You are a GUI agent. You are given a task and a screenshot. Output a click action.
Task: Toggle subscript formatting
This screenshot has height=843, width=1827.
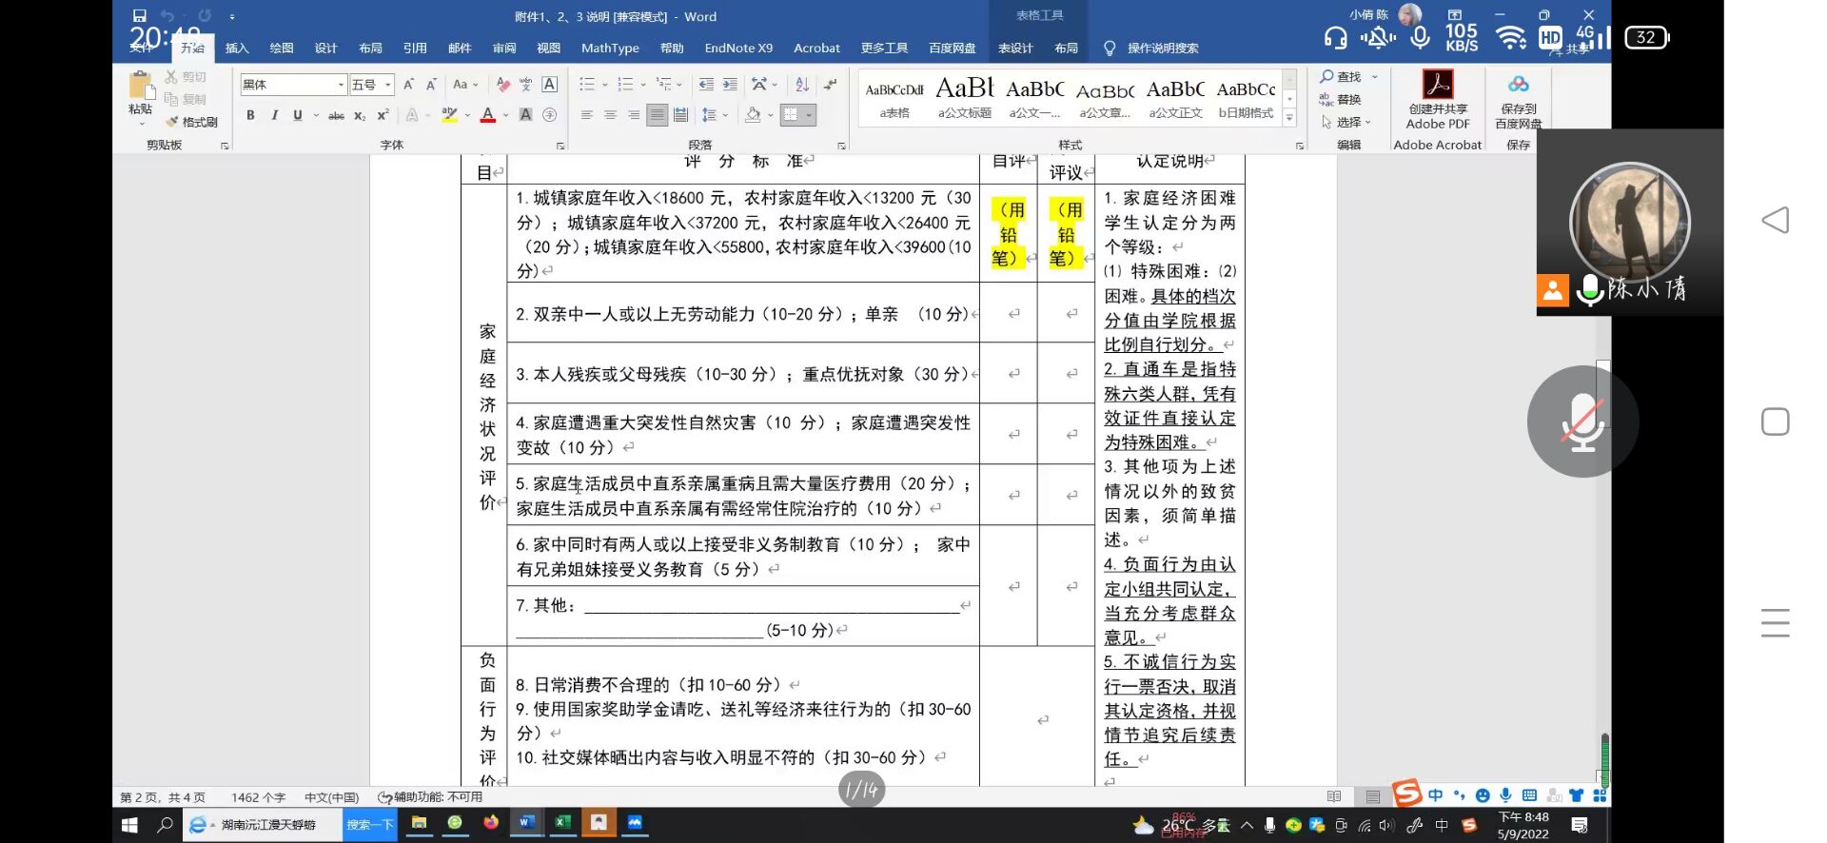(360, 115)
